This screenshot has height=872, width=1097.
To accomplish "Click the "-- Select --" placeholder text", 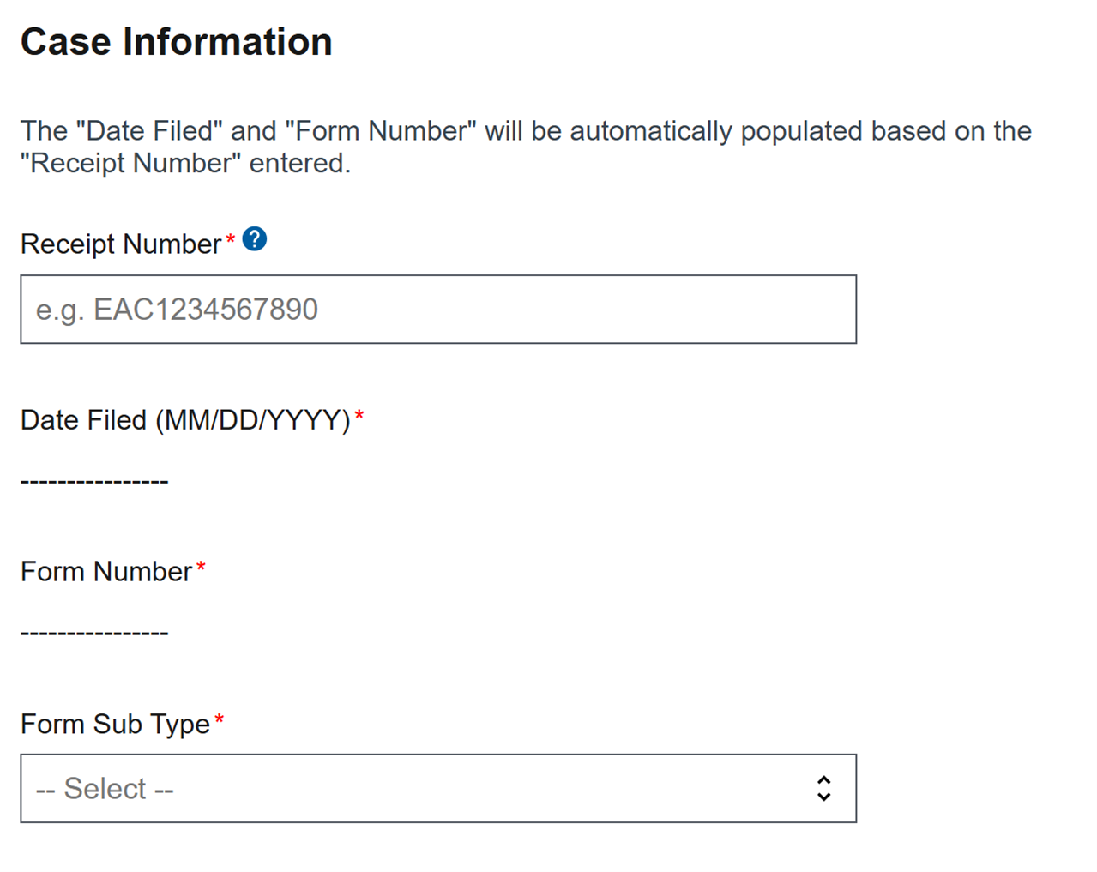I will click(105, 789).
